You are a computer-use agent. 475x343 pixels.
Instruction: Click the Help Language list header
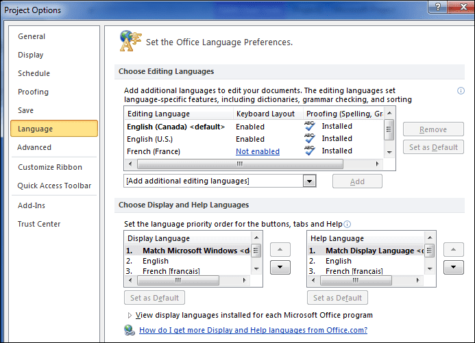366,238
